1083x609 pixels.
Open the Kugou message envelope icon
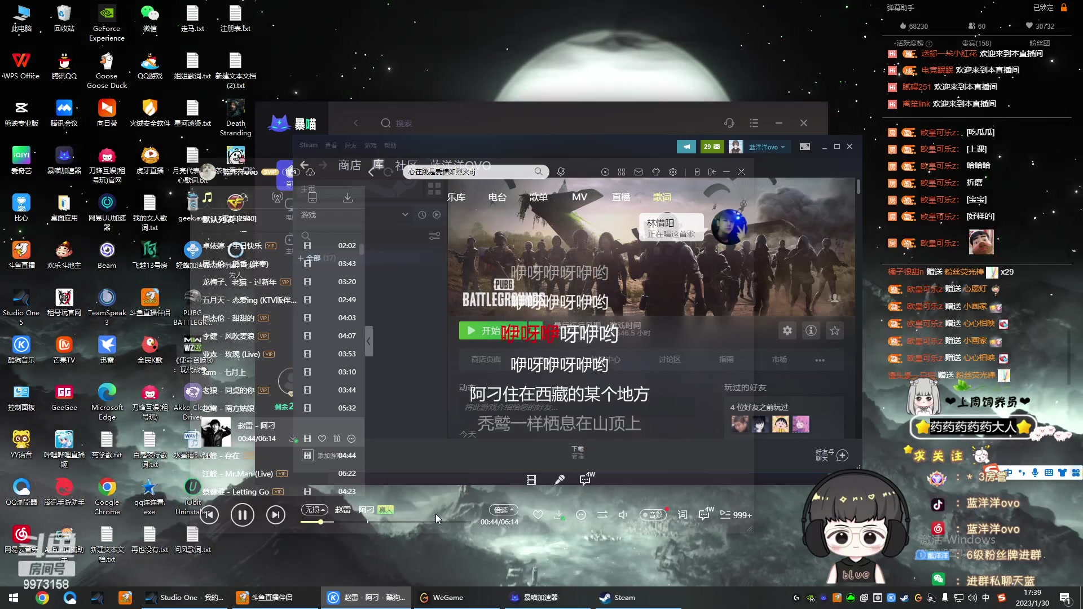(639, 172)
